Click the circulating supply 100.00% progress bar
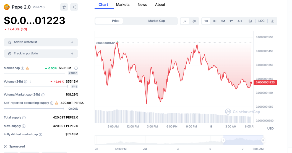The height and width of the screenshot is (153, 292). coord(34,109)
